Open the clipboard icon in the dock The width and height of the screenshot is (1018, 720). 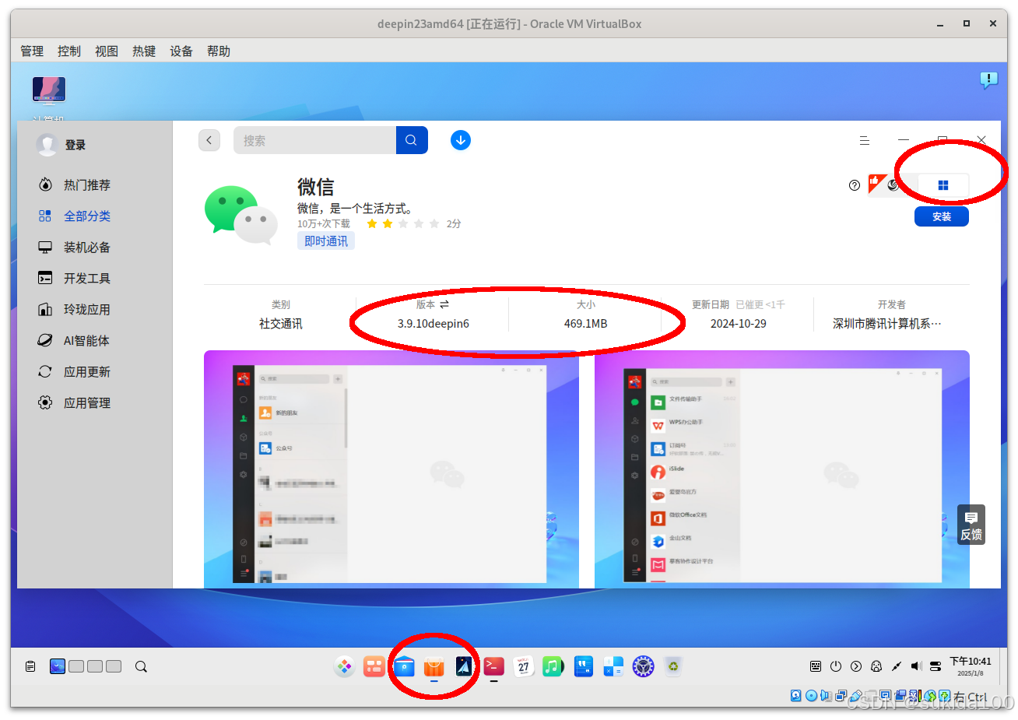pyautogui.click(x=30, y=666)
